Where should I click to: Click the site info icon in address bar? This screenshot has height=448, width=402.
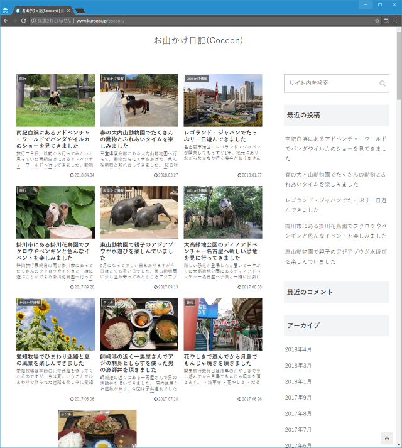coord(33,21)
